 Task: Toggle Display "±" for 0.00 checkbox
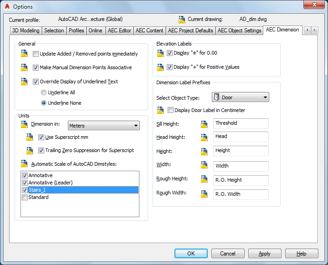(169, 53)
